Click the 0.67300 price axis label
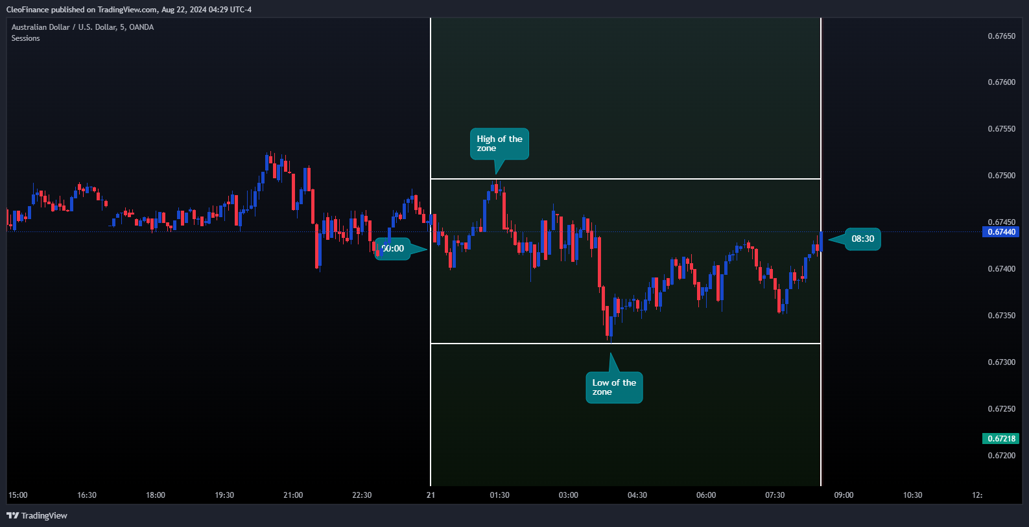1029x527 pixels. point(1001,362)
